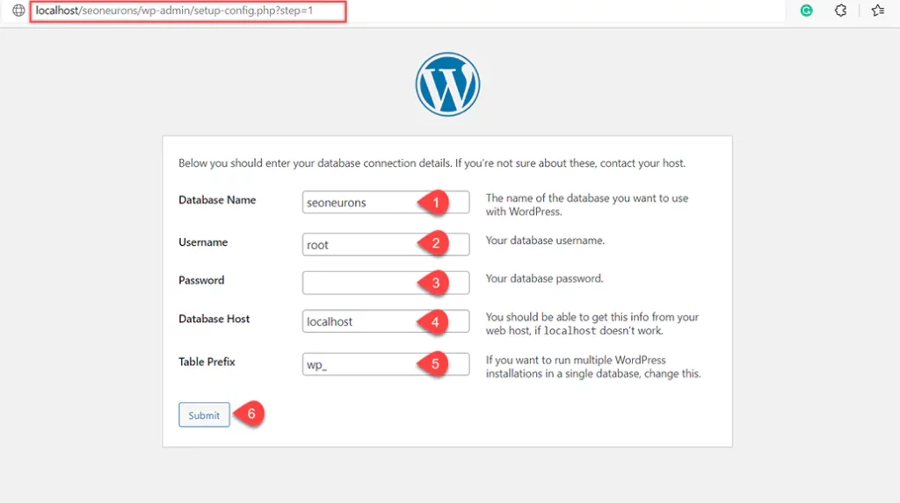Open the Grammarly extension icon

(x=807, y=11)
